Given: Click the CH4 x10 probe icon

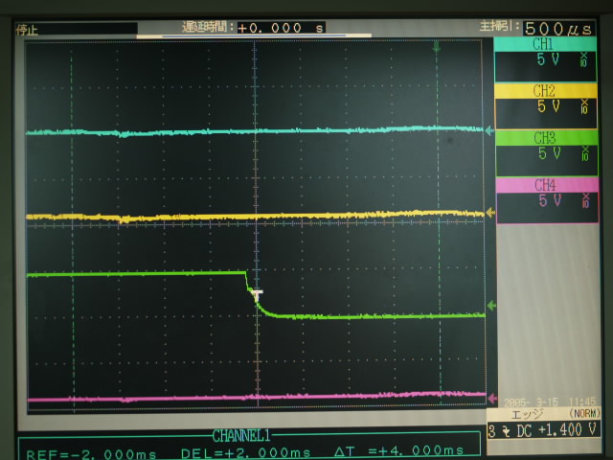Looking at the screenshot, I should 584,200.
